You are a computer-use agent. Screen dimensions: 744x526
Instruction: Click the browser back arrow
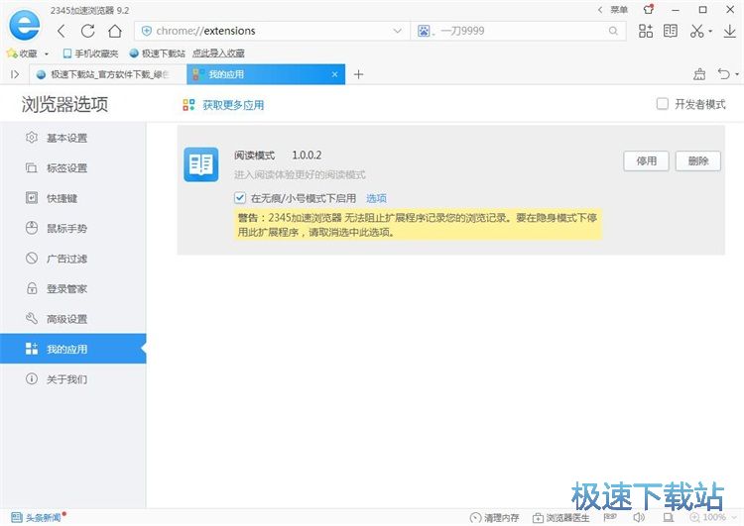coord(62,32)
